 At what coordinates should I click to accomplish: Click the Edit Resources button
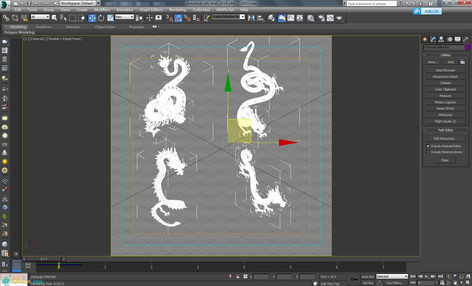tap(446, 139)
